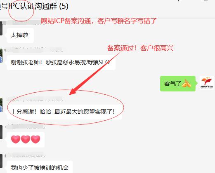
Task: Open avatar beside the 太棒啦 message
Action: click(x=1, y=28)
